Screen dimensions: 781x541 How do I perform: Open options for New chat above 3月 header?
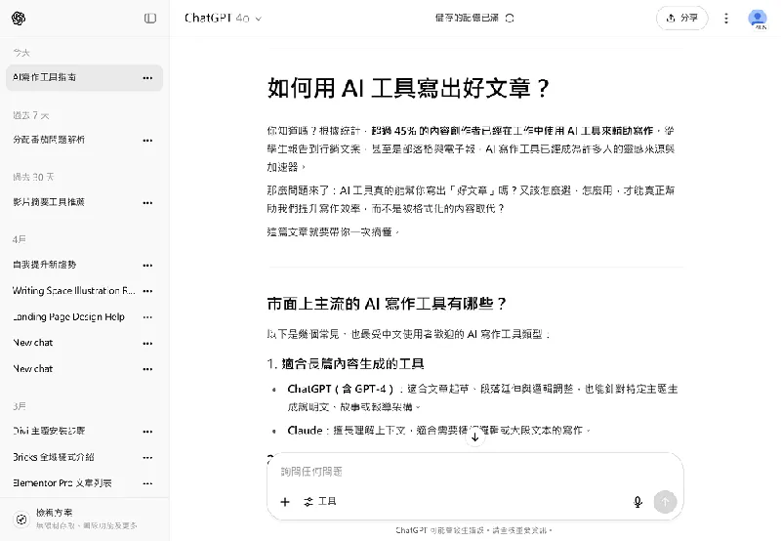pyautogui.click(x=147, y=369)
